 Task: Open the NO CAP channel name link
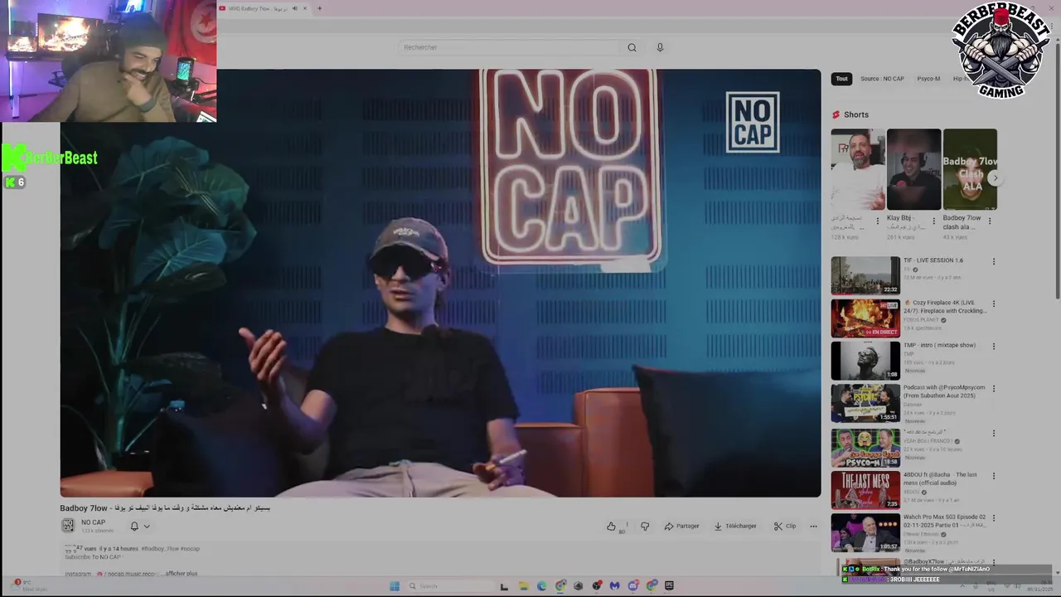coord(93,522)
